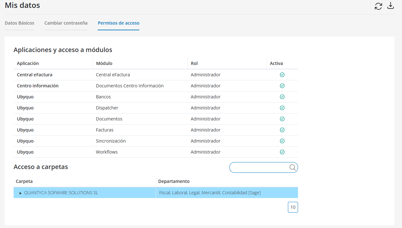Click the Aplicaciones y acceso a módulos heading
The image size is (402, 228).
pyautogui.click(x=63, y=50)
